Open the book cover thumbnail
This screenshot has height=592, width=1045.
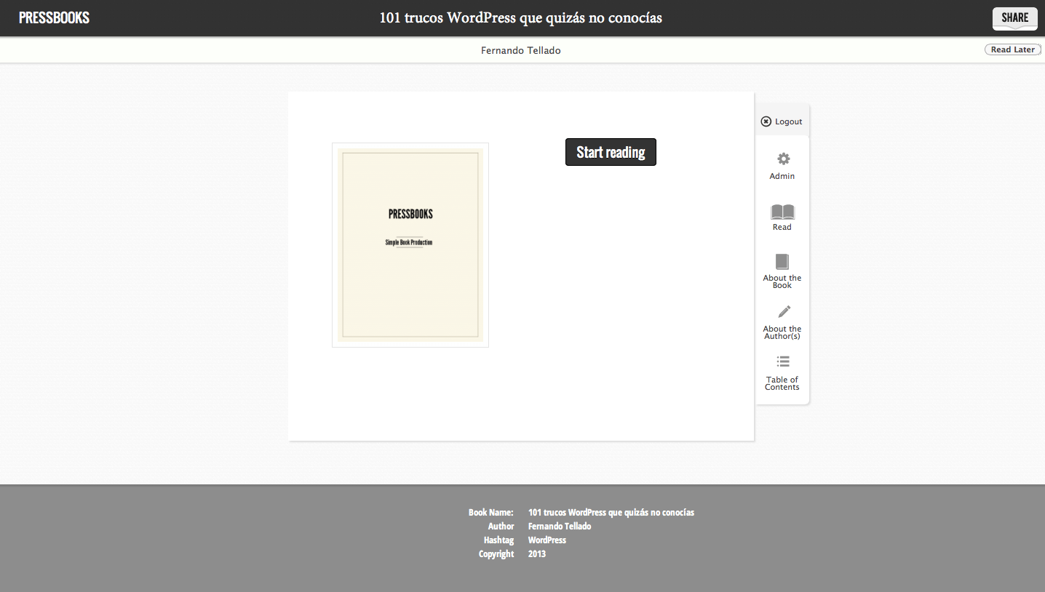[410, 245]
